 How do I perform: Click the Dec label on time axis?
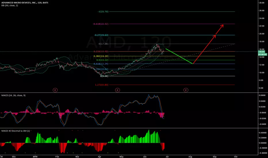14,157
